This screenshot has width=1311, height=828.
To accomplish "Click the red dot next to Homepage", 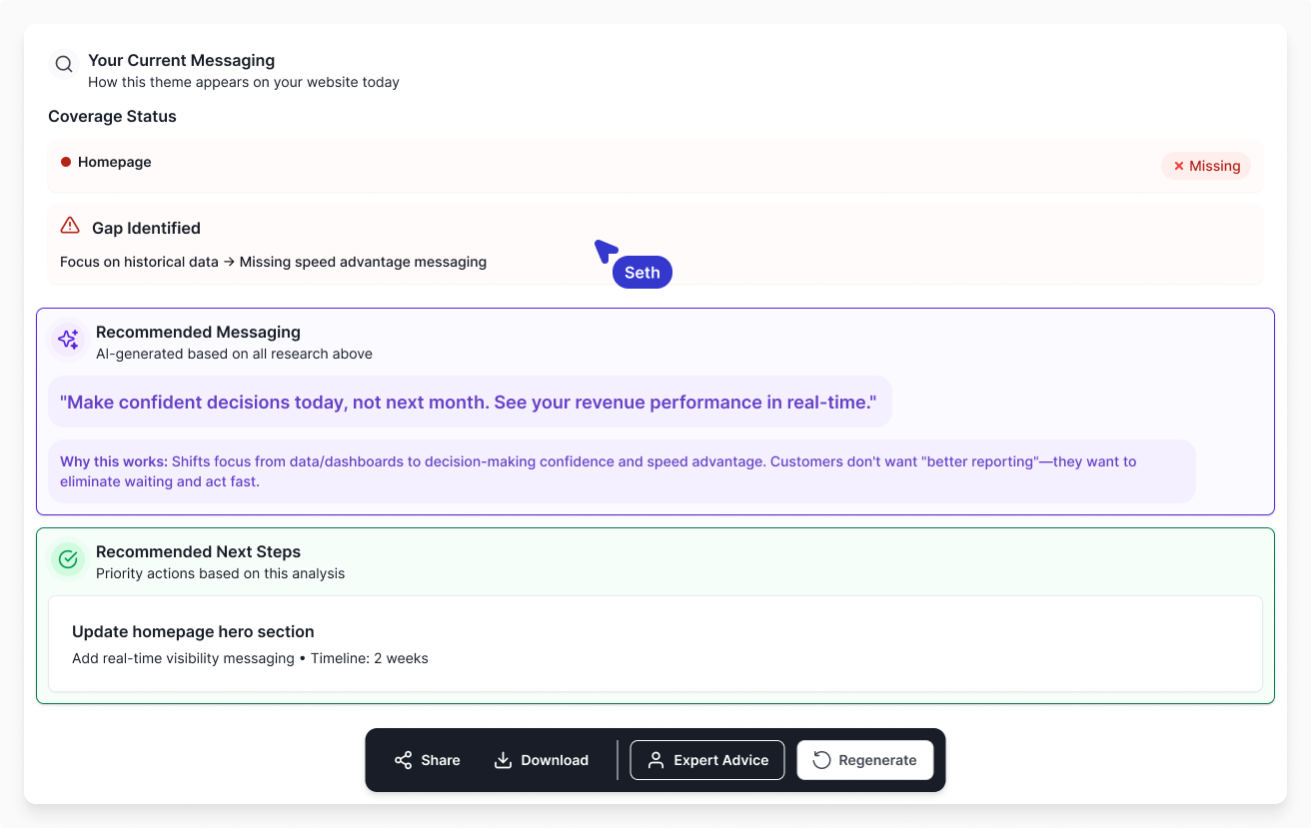I will tap(66, 162).
